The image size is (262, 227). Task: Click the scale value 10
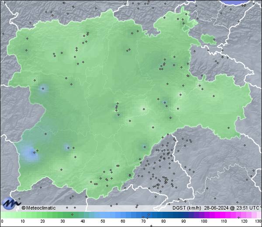tap(22, 221)
